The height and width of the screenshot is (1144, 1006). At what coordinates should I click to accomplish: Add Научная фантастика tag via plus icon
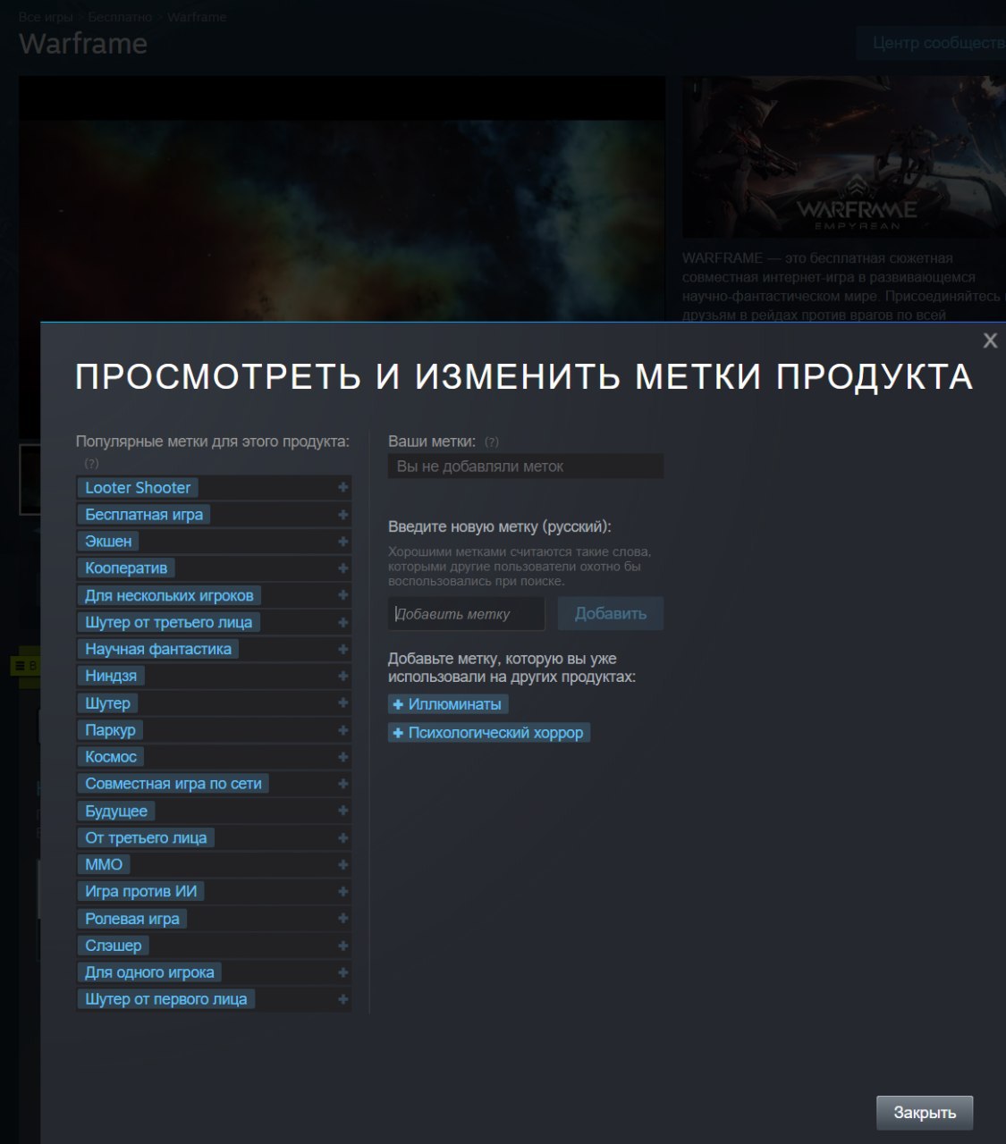coord(342,649)
